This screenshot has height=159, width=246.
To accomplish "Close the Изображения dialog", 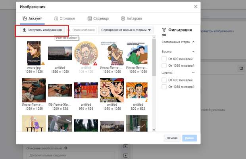I will pos(196,6).
